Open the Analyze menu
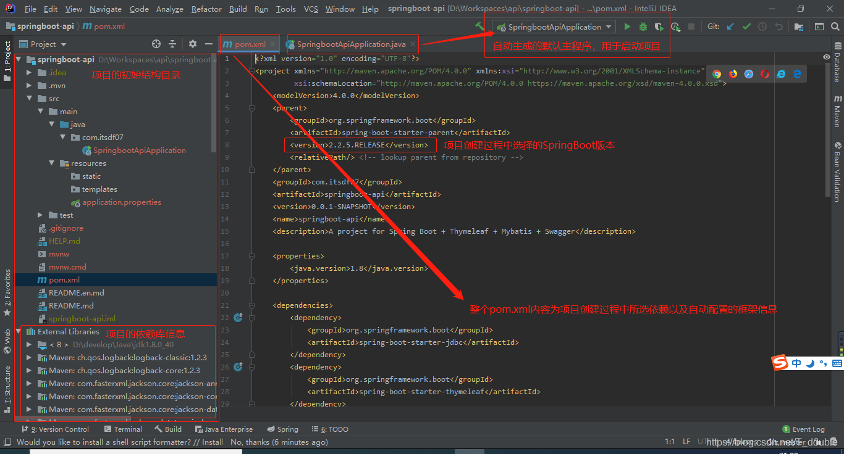The image size is (844, 454). click(x=170, y=9)
